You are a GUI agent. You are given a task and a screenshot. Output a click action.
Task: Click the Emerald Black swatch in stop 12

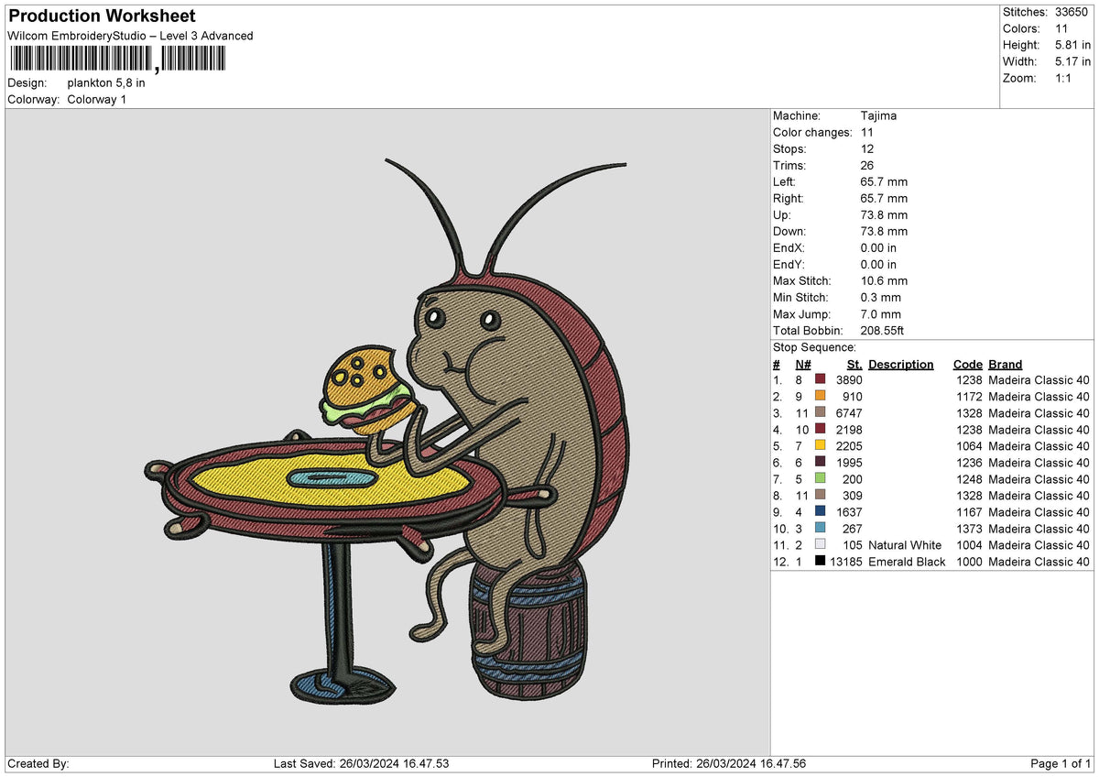pyautogui.click(x=821, y=562)
